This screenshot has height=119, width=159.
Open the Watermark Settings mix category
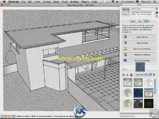(x=139, y=55)
